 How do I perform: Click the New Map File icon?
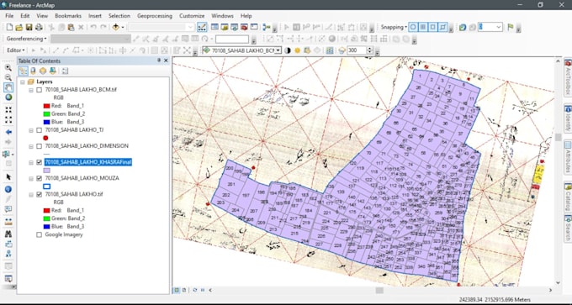pos(9,28)
